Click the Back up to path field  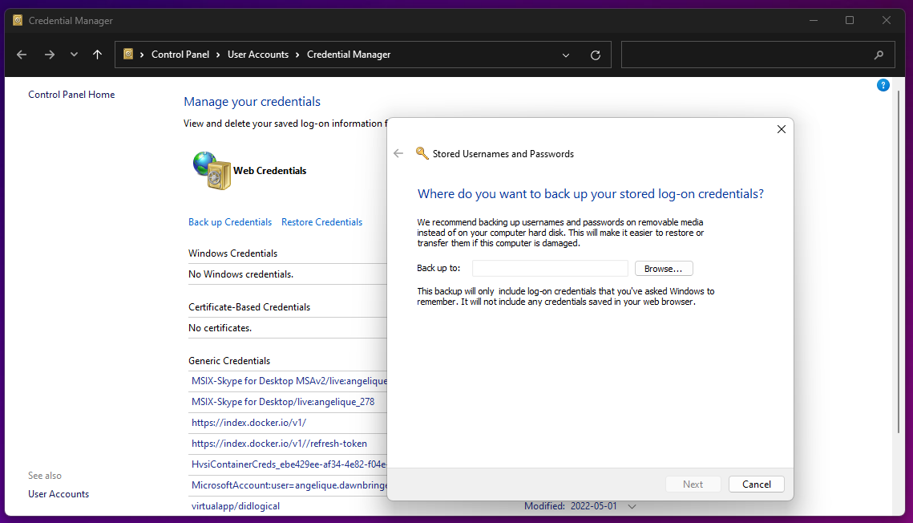pyautogui.click(x=550, y=269)
